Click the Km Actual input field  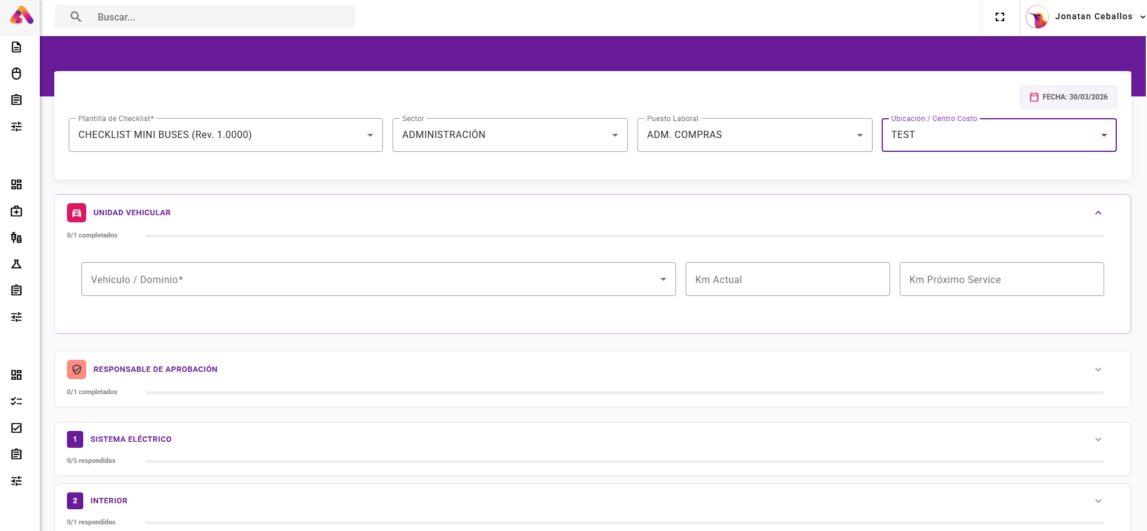click(787, 280)
